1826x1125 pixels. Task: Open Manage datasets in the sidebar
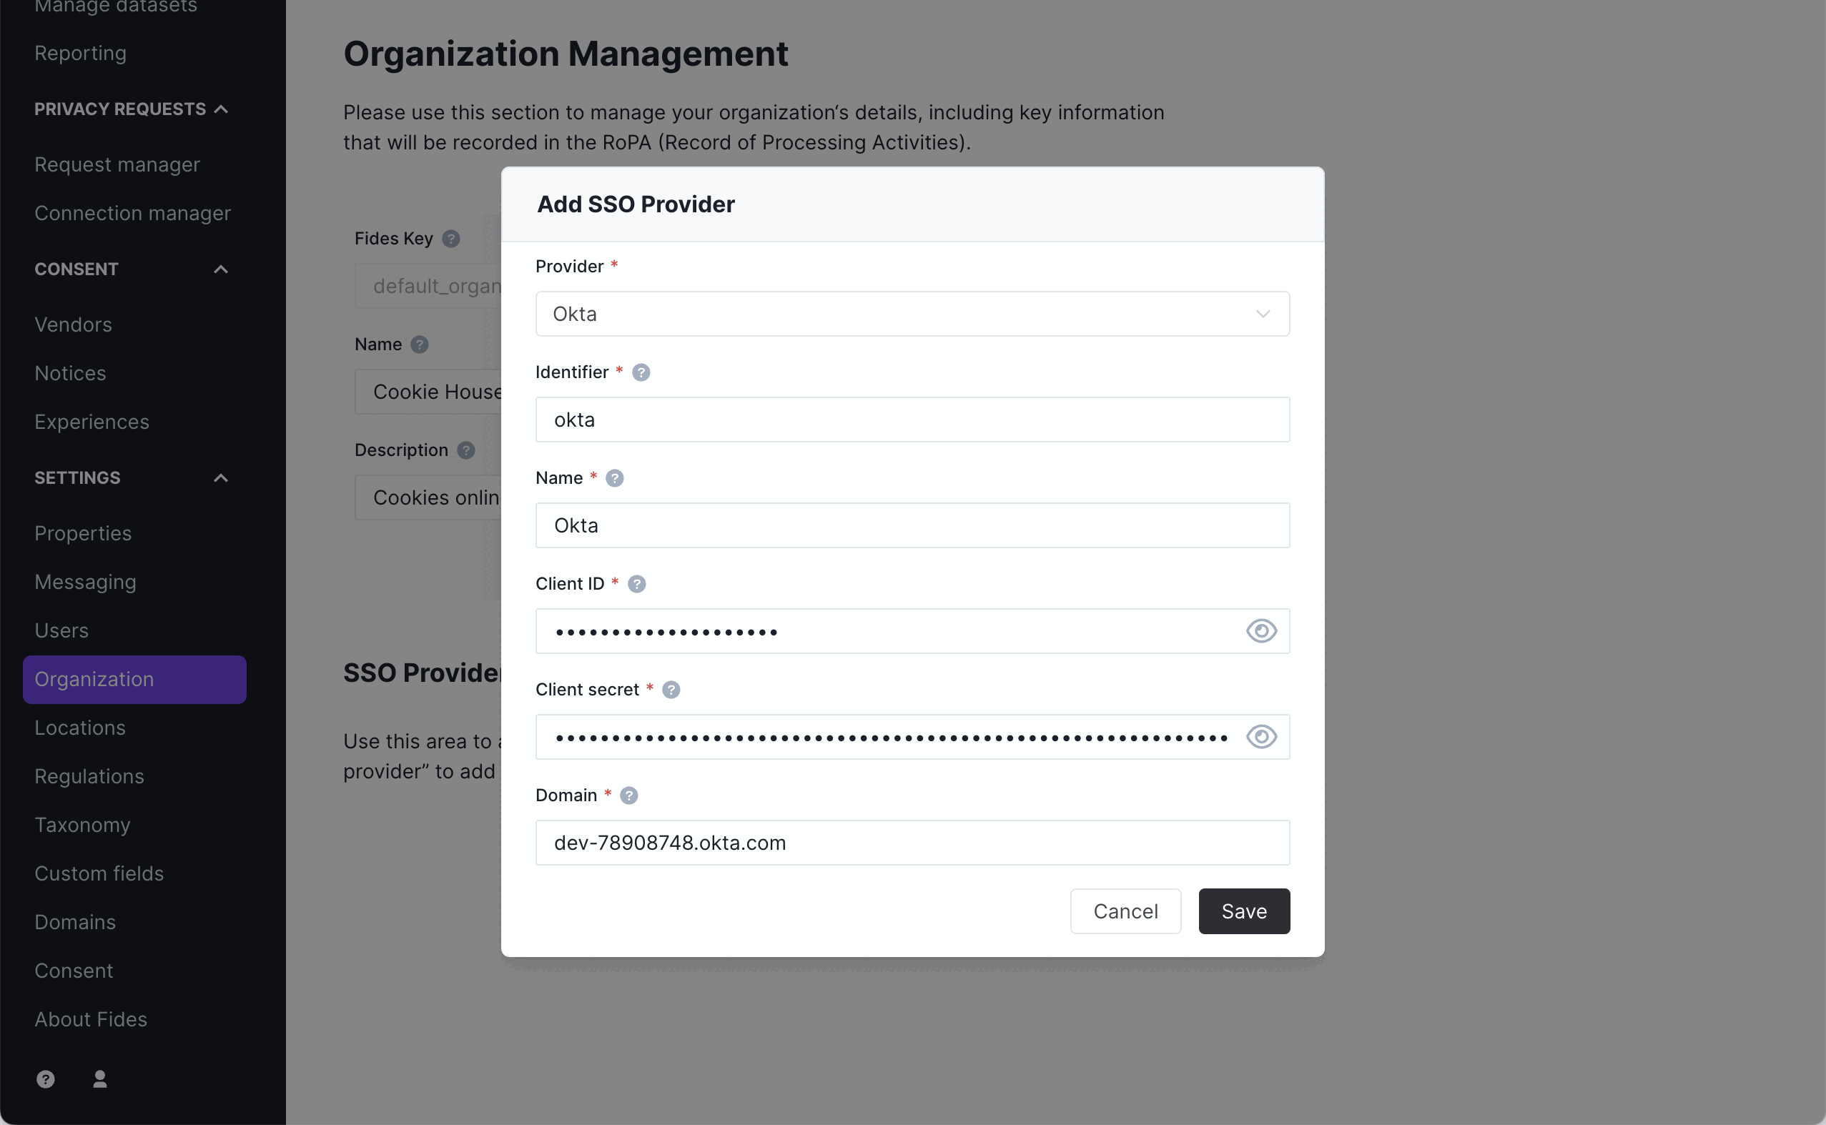pos(115,6)
